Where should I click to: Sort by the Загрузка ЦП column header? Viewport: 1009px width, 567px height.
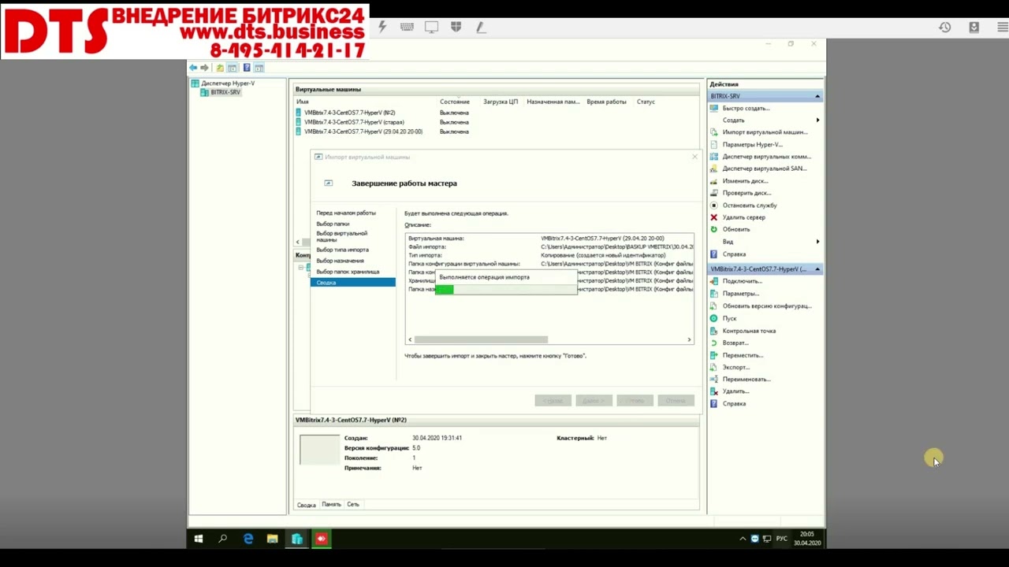[501, 102]
